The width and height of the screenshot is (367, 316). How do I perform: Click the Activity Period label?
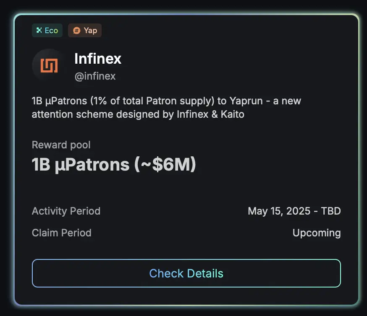[x=66, y=211]
